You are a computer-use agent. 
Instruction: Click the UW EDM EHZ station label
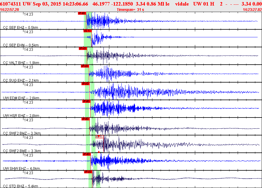(21, 98)
